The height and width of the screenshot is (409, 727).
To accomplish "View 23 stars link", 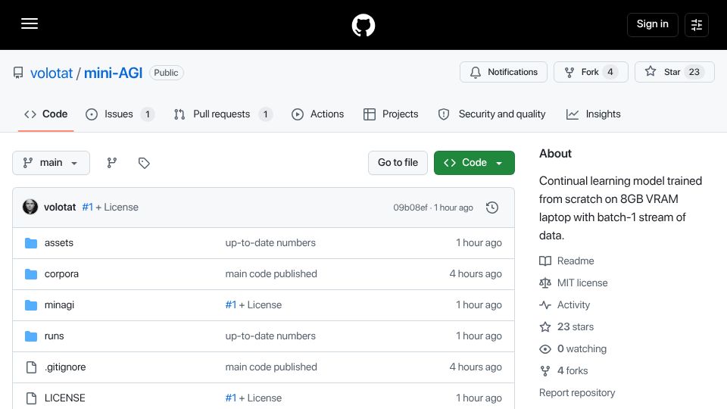I will [x=566, y=327].
